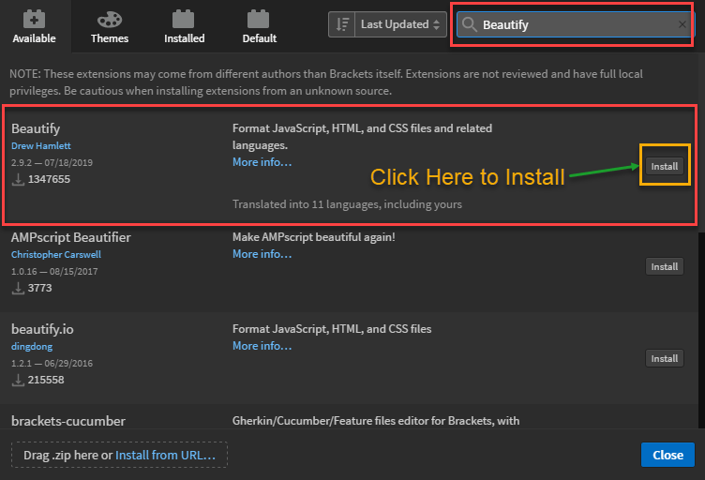
Task: Install the beautify.io extension
Action: [x=664, y=359]
